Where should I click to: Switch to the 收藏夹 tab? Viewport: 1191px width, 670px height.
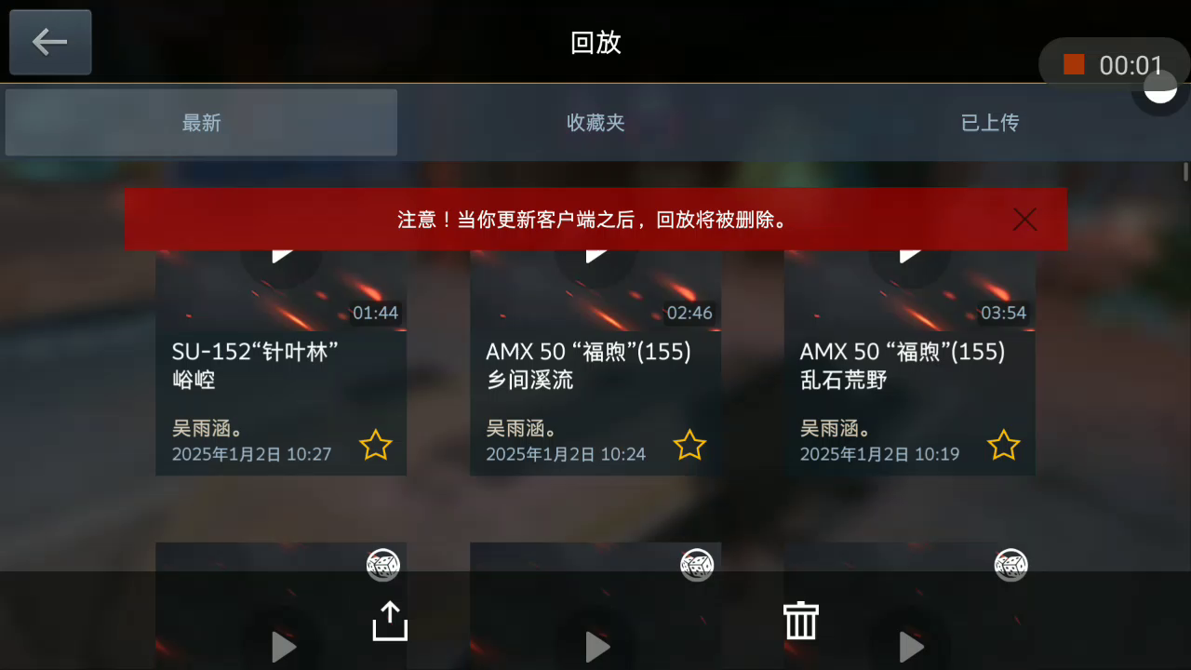click(x=595, y=123)
